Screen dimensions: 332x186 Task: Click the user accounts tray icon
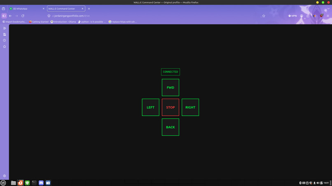pyautogui.click(x=321, y=183)
